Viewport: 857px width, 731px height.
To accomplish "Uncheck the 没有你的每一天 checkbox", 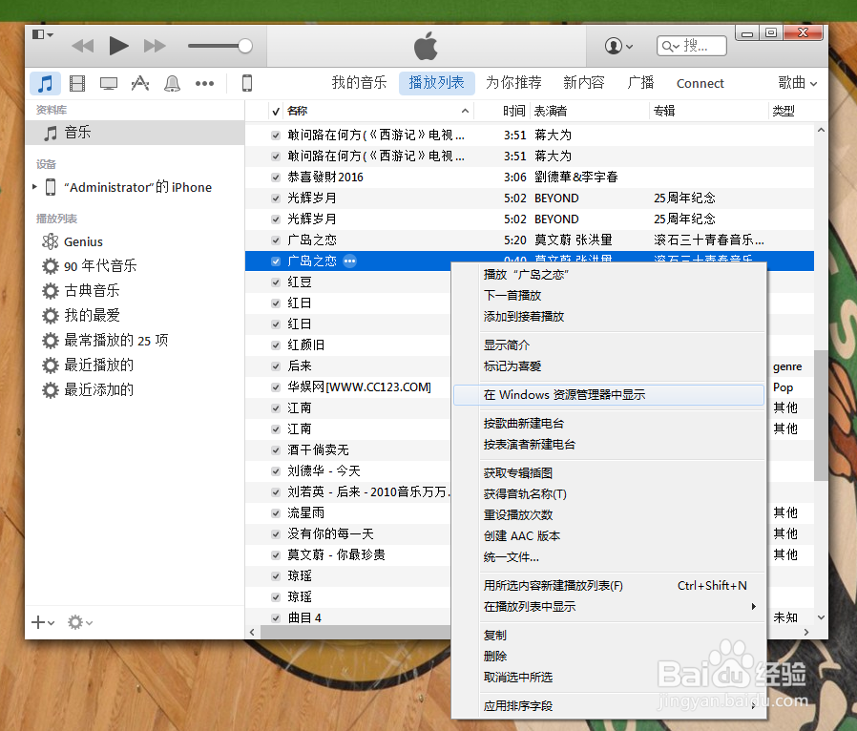I will 276,534.
